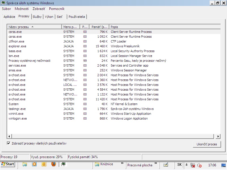The height and width of the screenshot is (170, 227).
Task: Open the Outlook quick launch icon
Action: pyautogui.click(x=44, y=164)
